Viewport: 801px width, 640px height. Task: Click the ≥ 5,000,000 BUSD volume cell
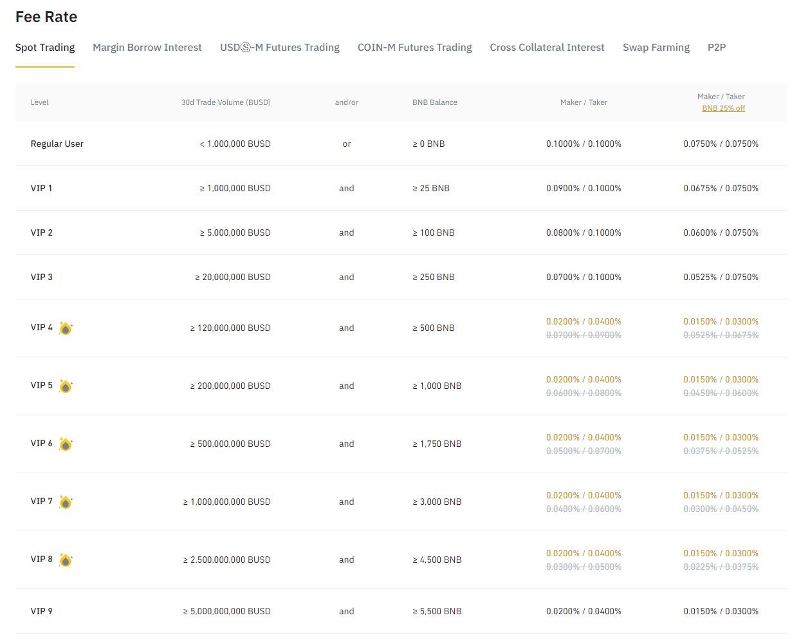[x=235, y=233]
